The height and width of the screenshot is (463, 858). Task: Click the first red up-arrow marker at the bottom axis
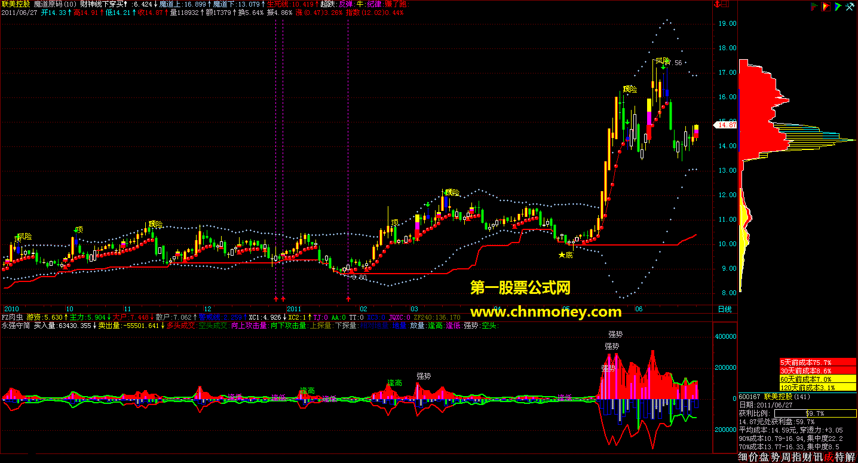click(x=275, y=298)
